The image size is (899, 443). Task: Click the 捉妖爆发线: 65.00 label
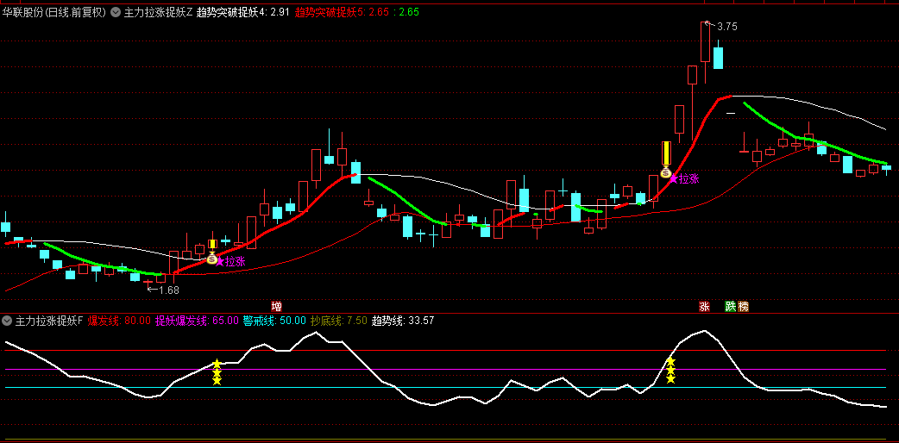click(197, 321)
